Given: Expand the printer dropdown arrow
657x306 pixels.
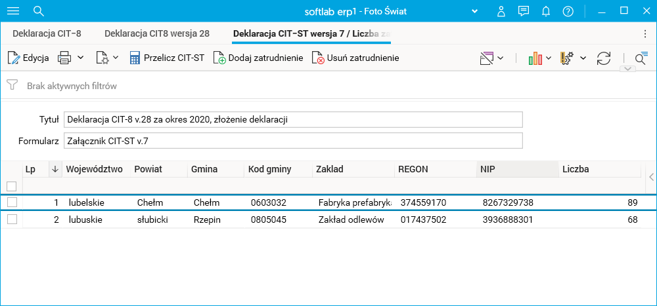Looking at the screenshot, I should point(81,58).
